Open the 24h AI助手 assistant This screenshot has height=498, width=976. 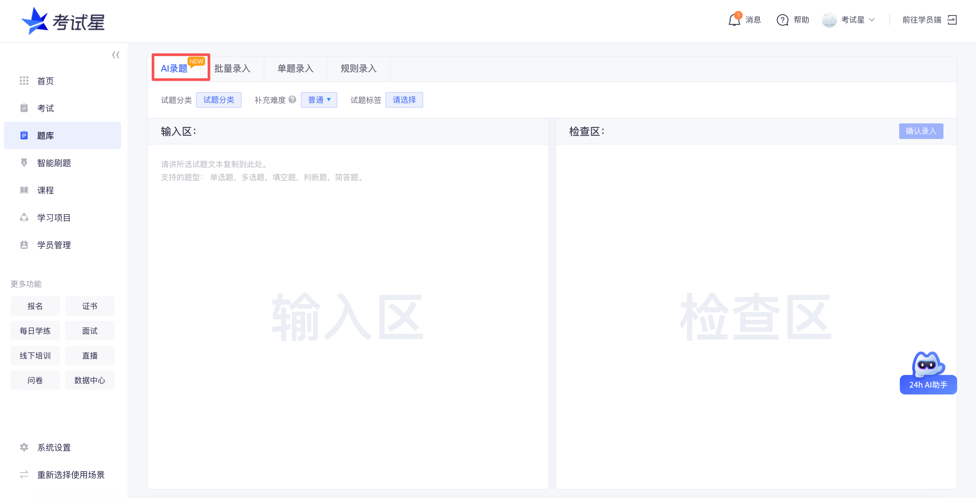click(927, 384)
